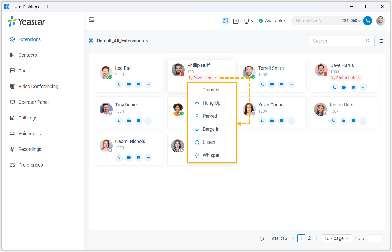Click the extension Search field
The width and height of the screenshot is (392, 252).
coord(342,41)
